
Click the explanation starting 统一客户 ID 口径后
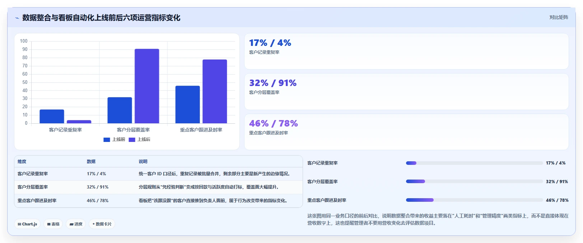point(215,174)
